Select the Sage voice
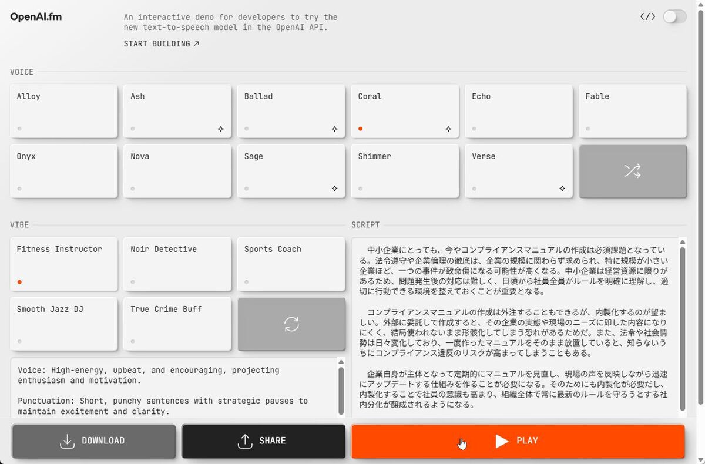Screen dimensions: 705x464 [x=291, y=171]
